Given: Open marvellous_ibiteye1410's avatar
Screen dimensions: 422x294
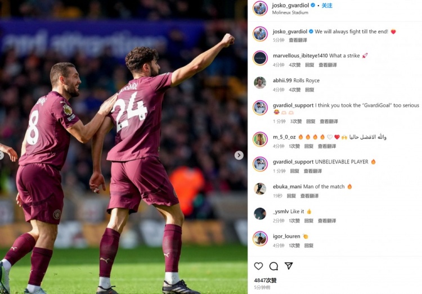Looking at the screenshot, I should click(x=260, y=58).
